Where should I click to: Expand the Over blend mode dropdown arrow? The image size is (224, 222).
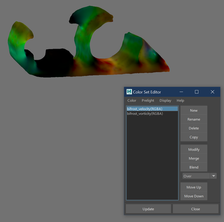213,176
